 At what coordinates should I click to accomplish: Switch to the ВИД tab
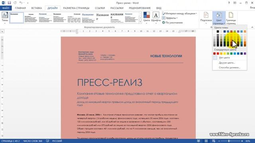point(159,8)
